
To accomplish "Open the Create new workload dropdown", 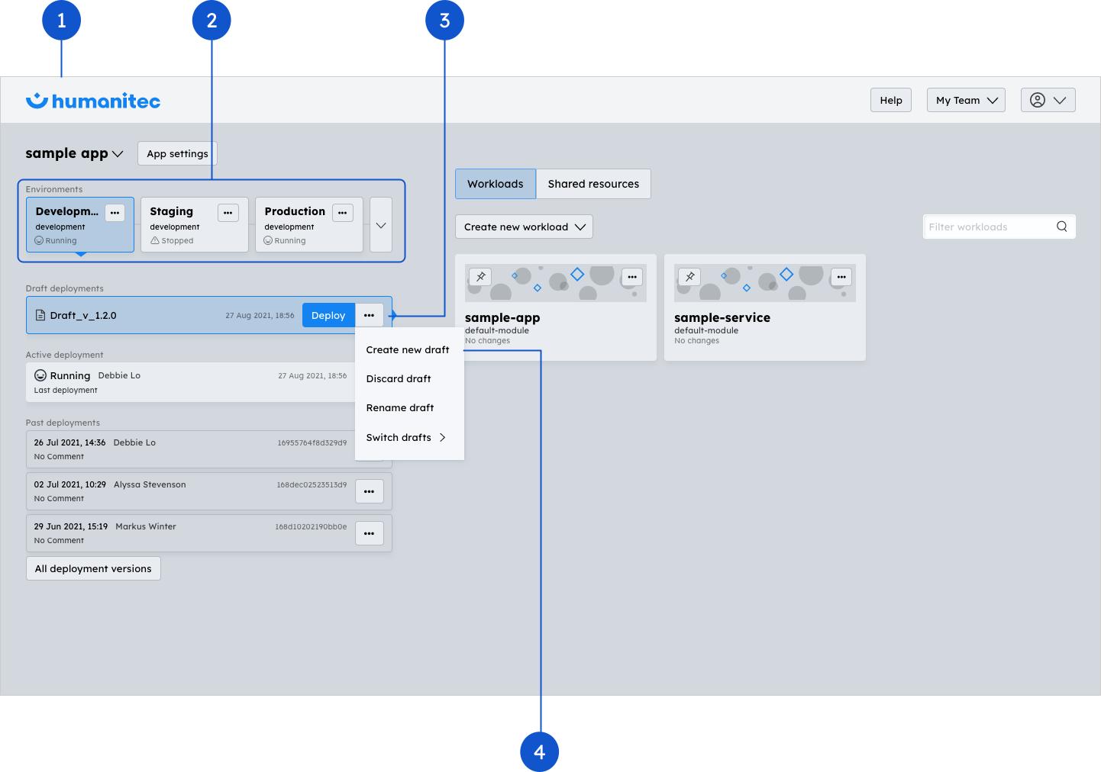I will click(524, 227).
